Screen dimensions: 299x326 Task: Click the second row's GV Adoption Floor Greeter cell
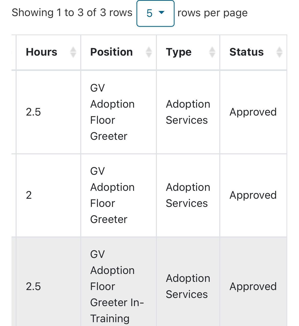tap(112, 195)
